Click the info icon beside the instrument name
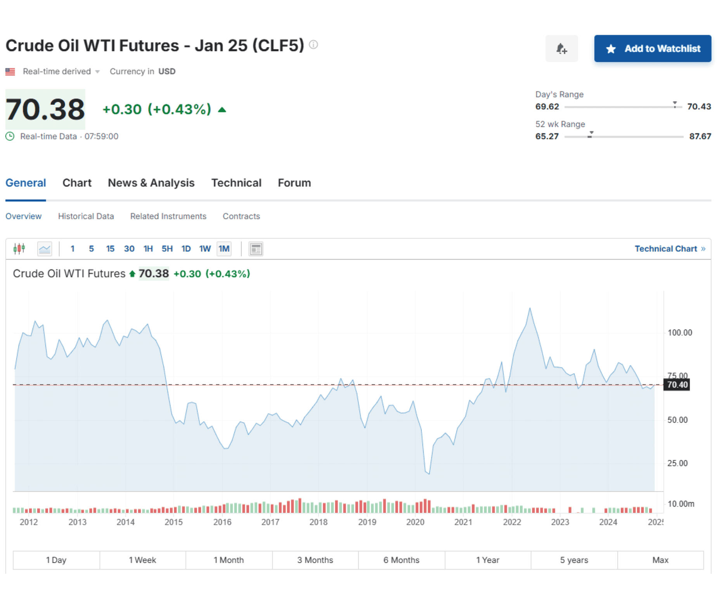 click(x=313, y=45)
